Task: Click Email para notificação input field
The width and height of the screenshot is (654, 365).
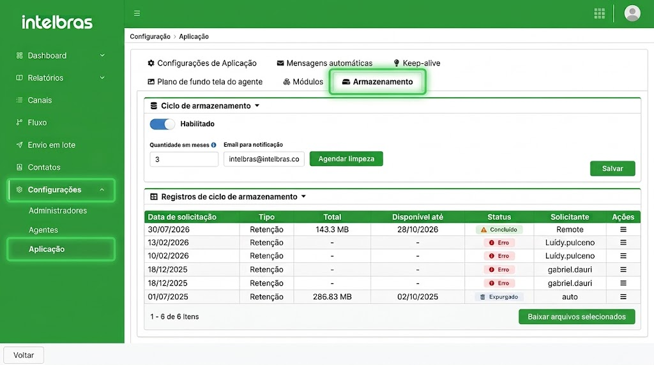Action: point(264,159)
